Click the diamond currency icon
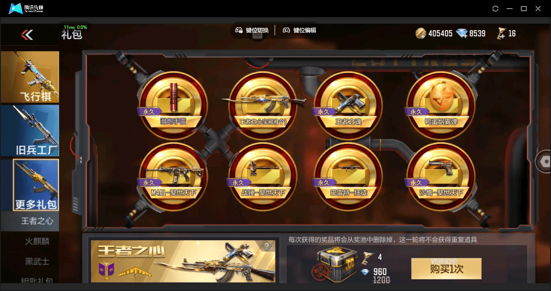This screenshot has height=291, width=551. click(x=462, y=34)
